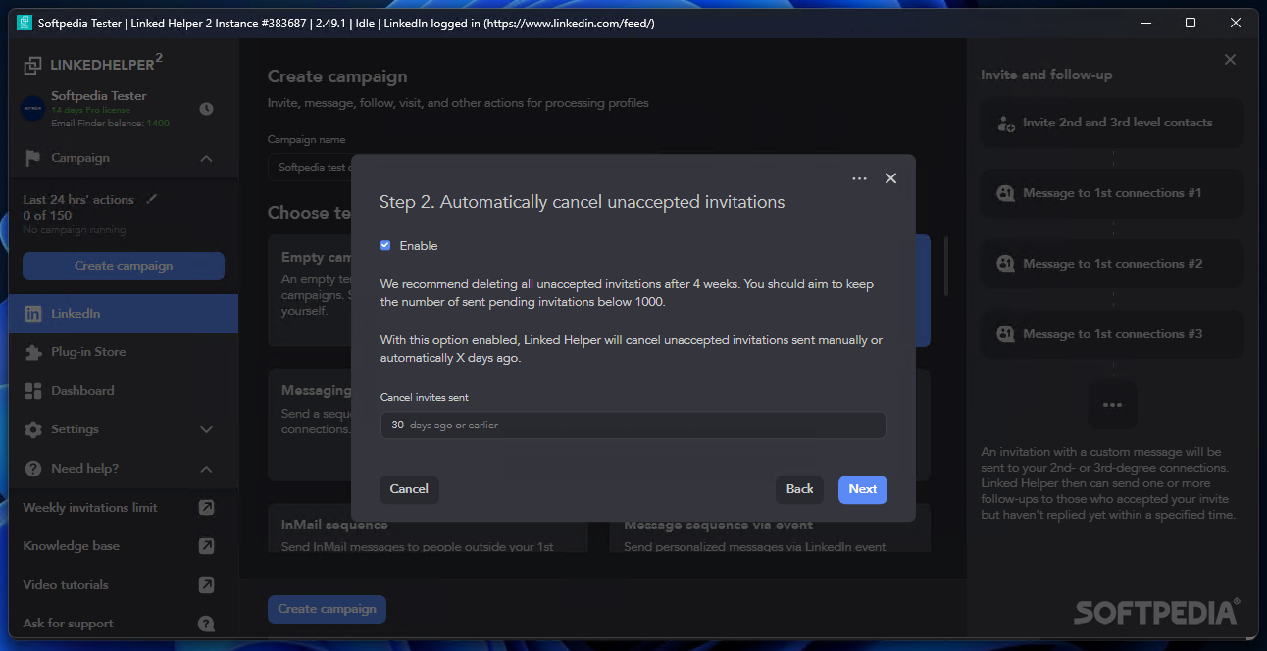
Task: Select Message to 1st connections #2
Action: (1112, 264)
